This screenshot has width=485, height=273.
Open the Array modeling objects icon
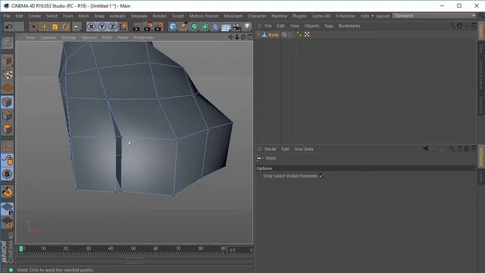[205, 27]
